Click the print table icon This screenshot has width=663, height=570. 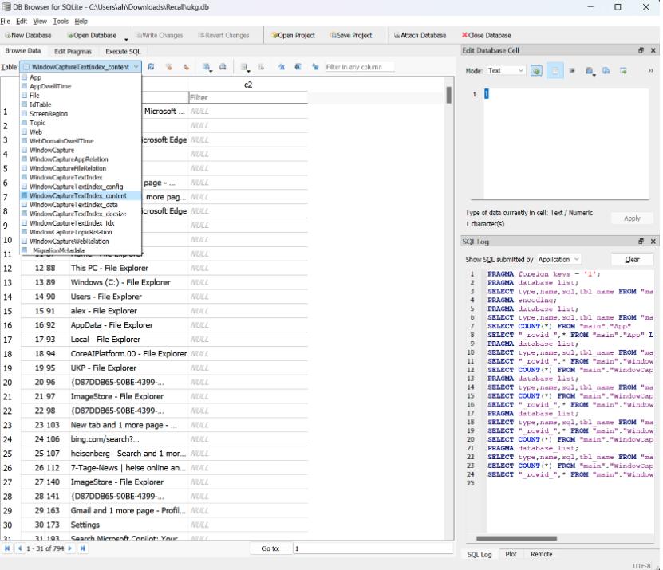click(223, 68)
